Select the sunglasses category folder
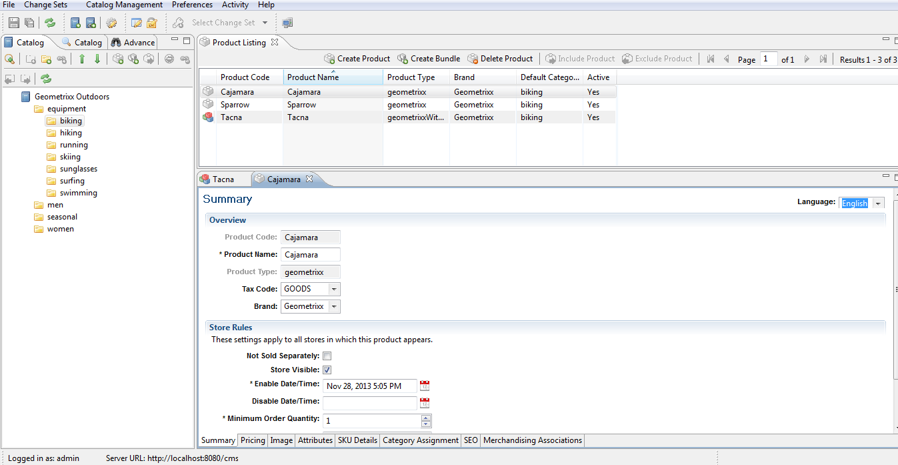898x465 pixels. tap(71, 169)
